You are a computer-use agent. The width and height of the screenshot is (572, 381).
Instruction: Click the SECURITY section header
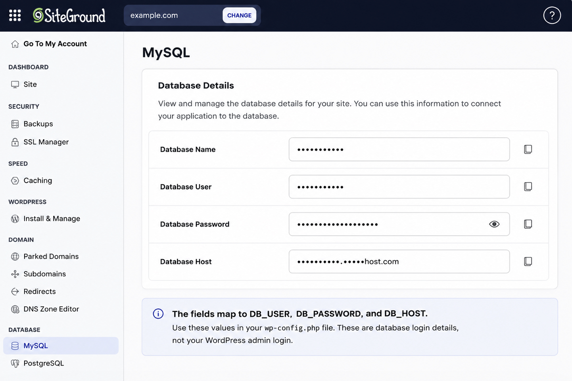point(24,106)
